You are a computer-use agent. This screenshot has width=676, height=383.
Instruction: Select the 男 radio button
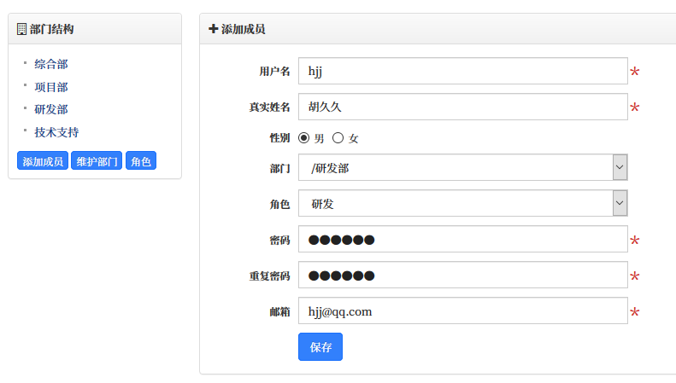(x=304, y=137)
